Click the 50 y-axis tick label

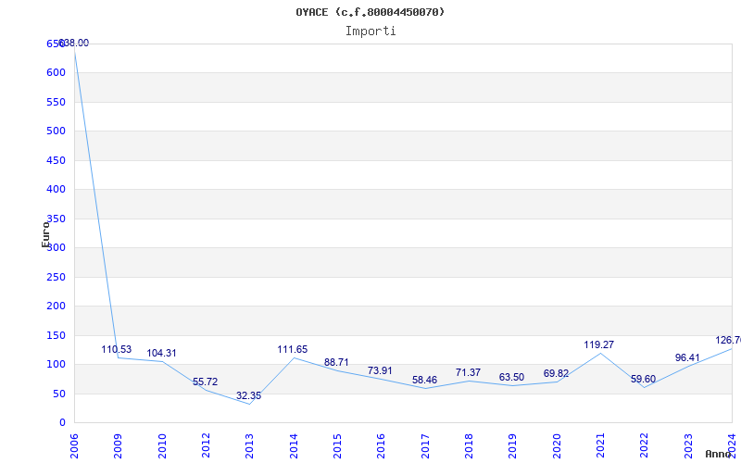58,394
